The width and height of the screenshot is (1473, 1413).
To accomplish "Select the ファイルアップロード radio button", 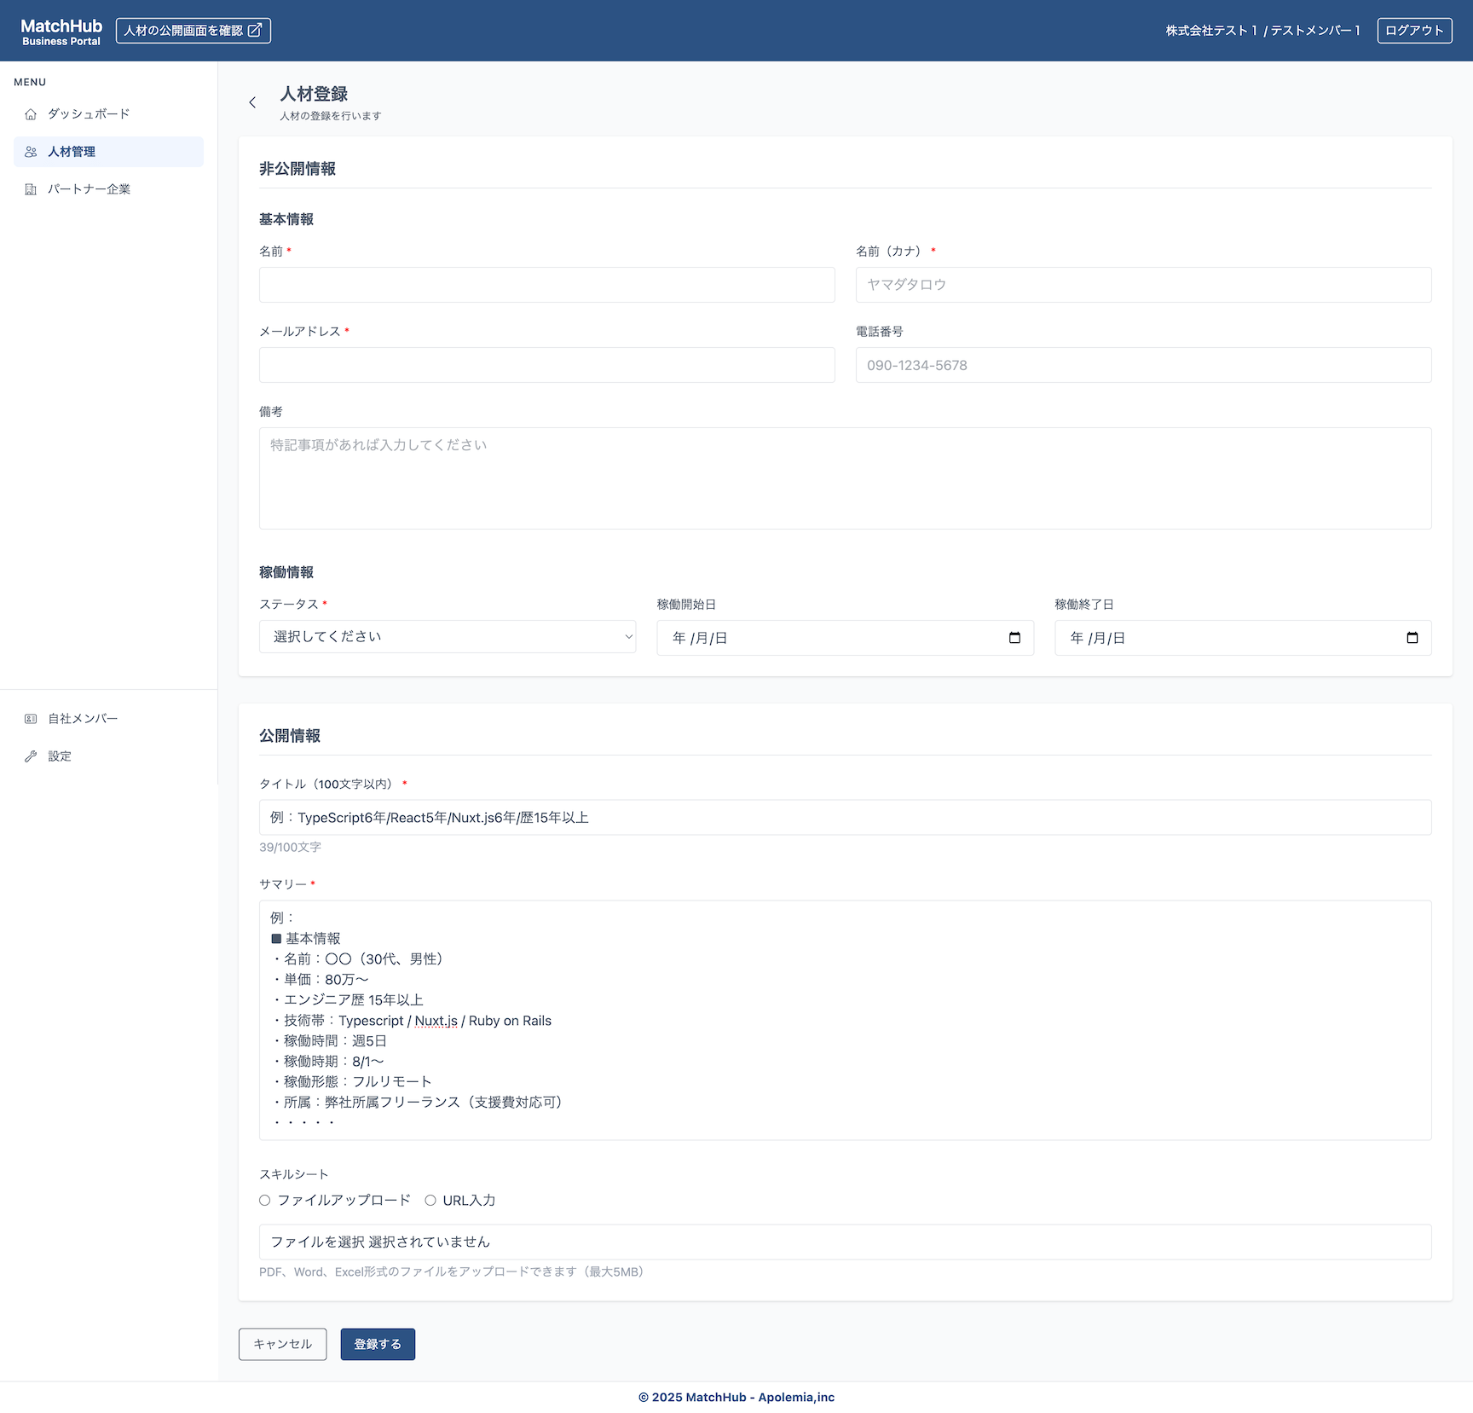I will (264, 1200).
